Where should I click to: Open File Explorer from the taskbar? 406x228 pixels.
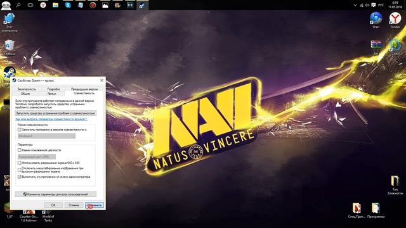pos(55,5)
